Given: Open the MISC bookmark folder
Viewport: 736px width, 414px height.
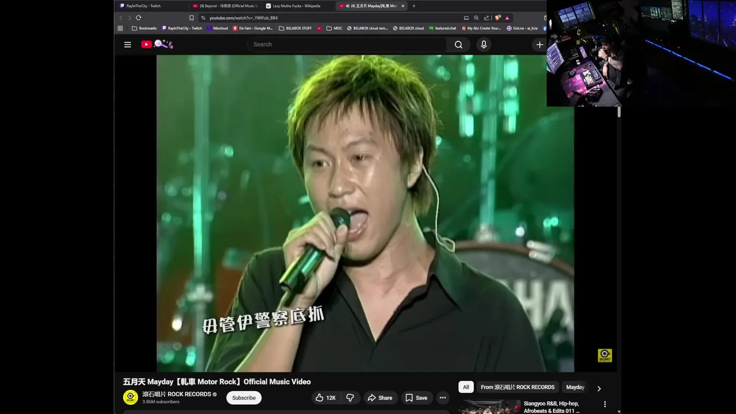Looking at the screenshot, I should point(334,28).
